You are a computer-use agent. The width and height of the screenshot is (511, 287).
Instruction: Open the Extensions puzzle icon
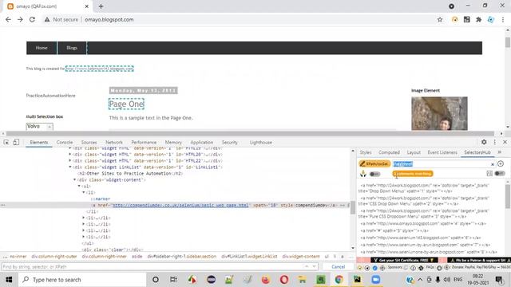click(479, 19)
